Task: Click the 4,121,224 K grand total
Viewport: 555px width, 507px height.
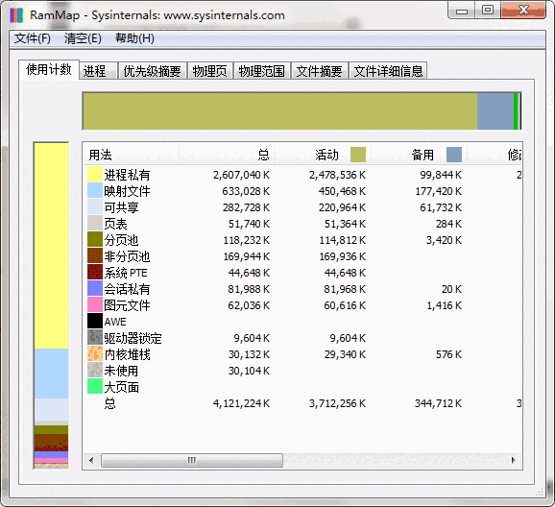Action: pyautogui.click(x=241, y=403)
